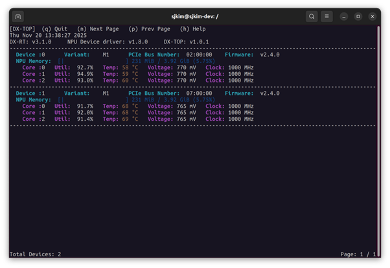Click the Device :0 header
Viewport: 390px width, 268px height.
[x=30, y=55]
